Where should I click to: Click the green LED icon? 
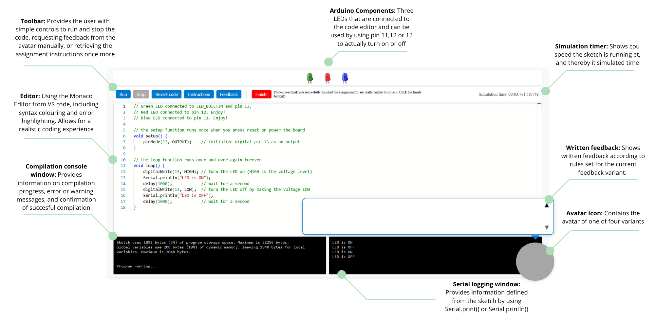pyautogui.click(x=310, y=78)
